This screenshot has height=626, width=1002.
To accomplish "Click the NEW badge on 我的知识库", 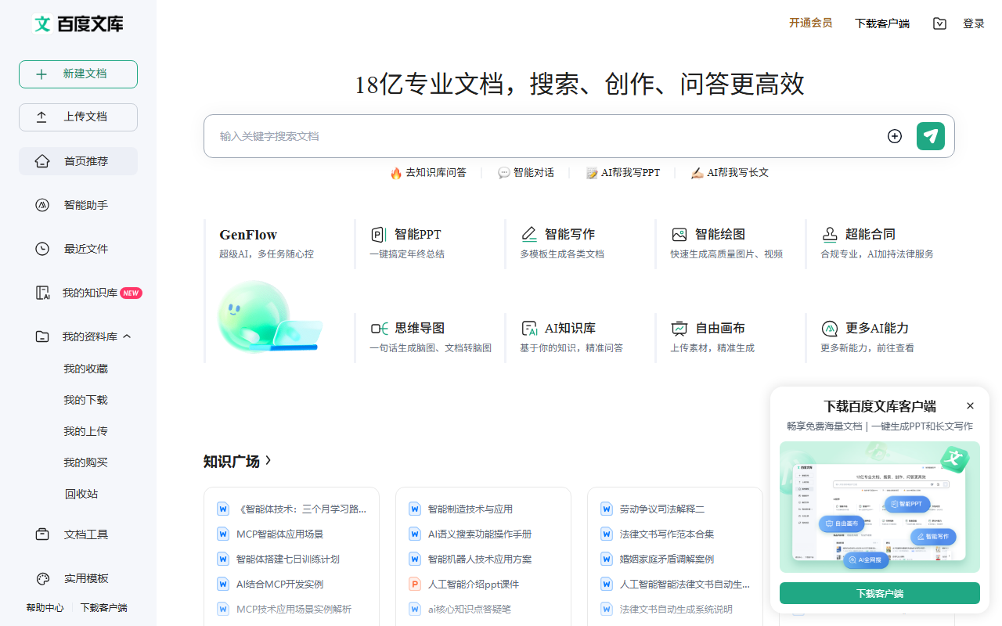I will pyautogui.click(x=132, y=293).
